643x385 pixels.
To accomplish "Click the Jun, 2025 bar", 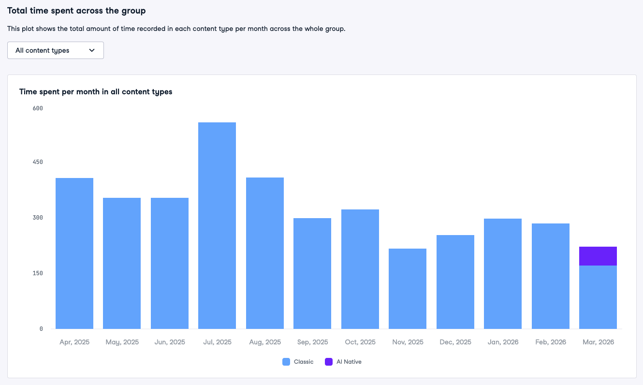I will [x=170, y=263].
